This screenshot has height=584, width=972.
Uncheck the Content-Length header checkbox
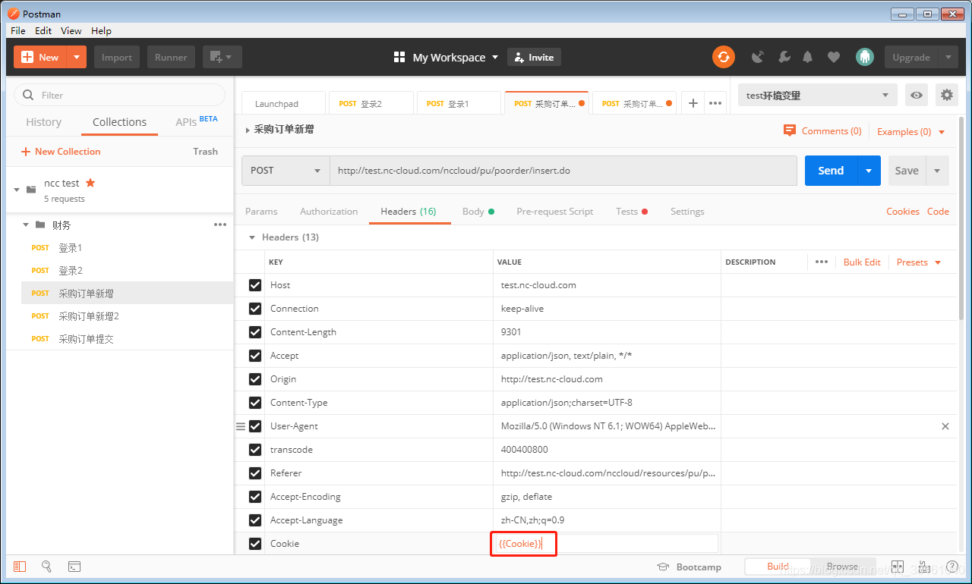click(x=255, y=332)
